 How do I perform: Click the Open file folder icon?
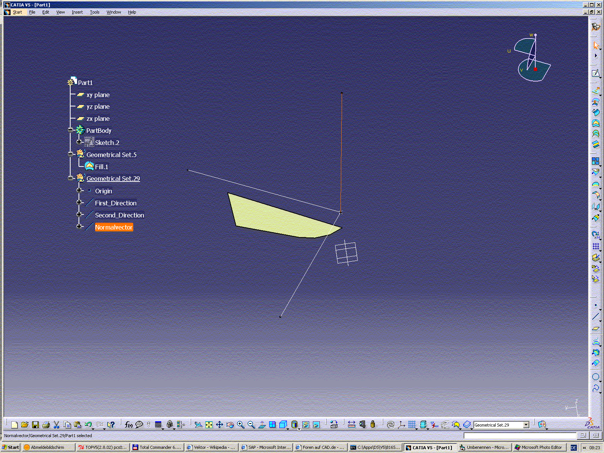(x=25, y=425)
